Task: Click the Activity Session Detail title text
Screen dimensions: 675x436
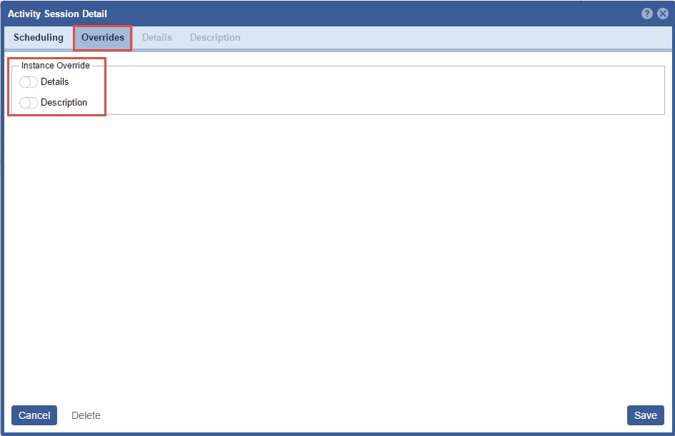Action: [57, 14]
